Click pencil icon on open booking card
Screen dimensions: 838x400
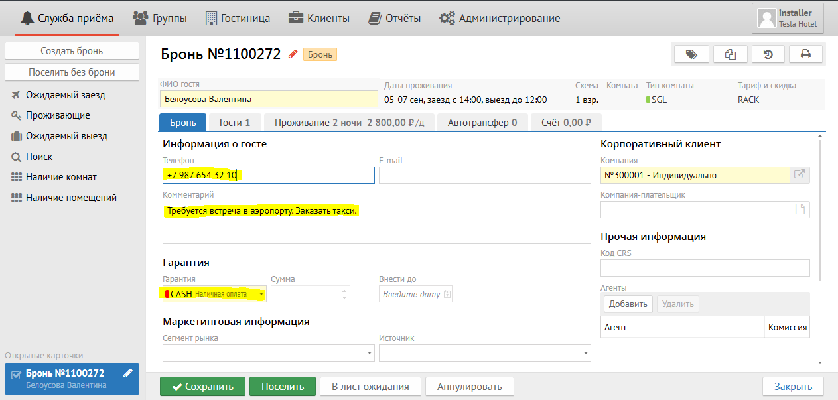(128, 373)
